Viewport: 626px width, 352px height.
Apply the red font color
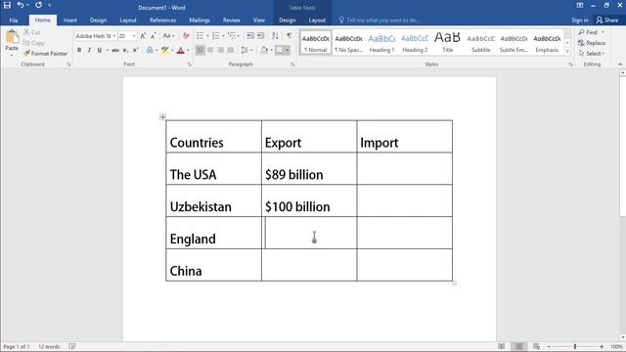(180, 50)
